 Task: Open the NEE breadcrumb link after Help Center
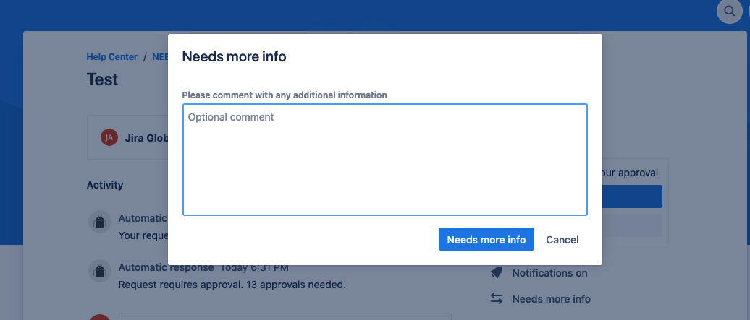point(160,57)
